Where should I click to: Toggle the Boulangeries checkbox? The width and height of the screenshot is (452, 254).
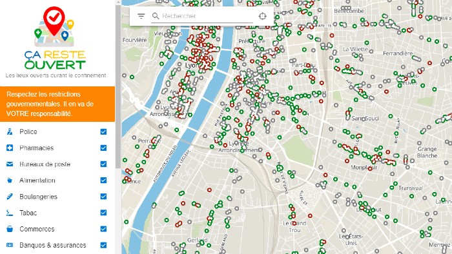(103, 197)
